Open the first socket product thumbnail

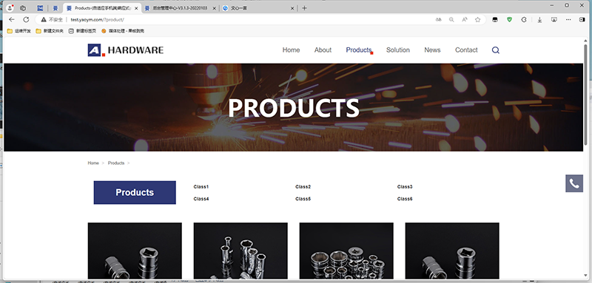tap(135, 250)
